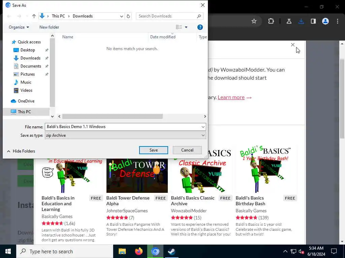
Task: Click the taskbar search box
Action: [x=65, y=251]
